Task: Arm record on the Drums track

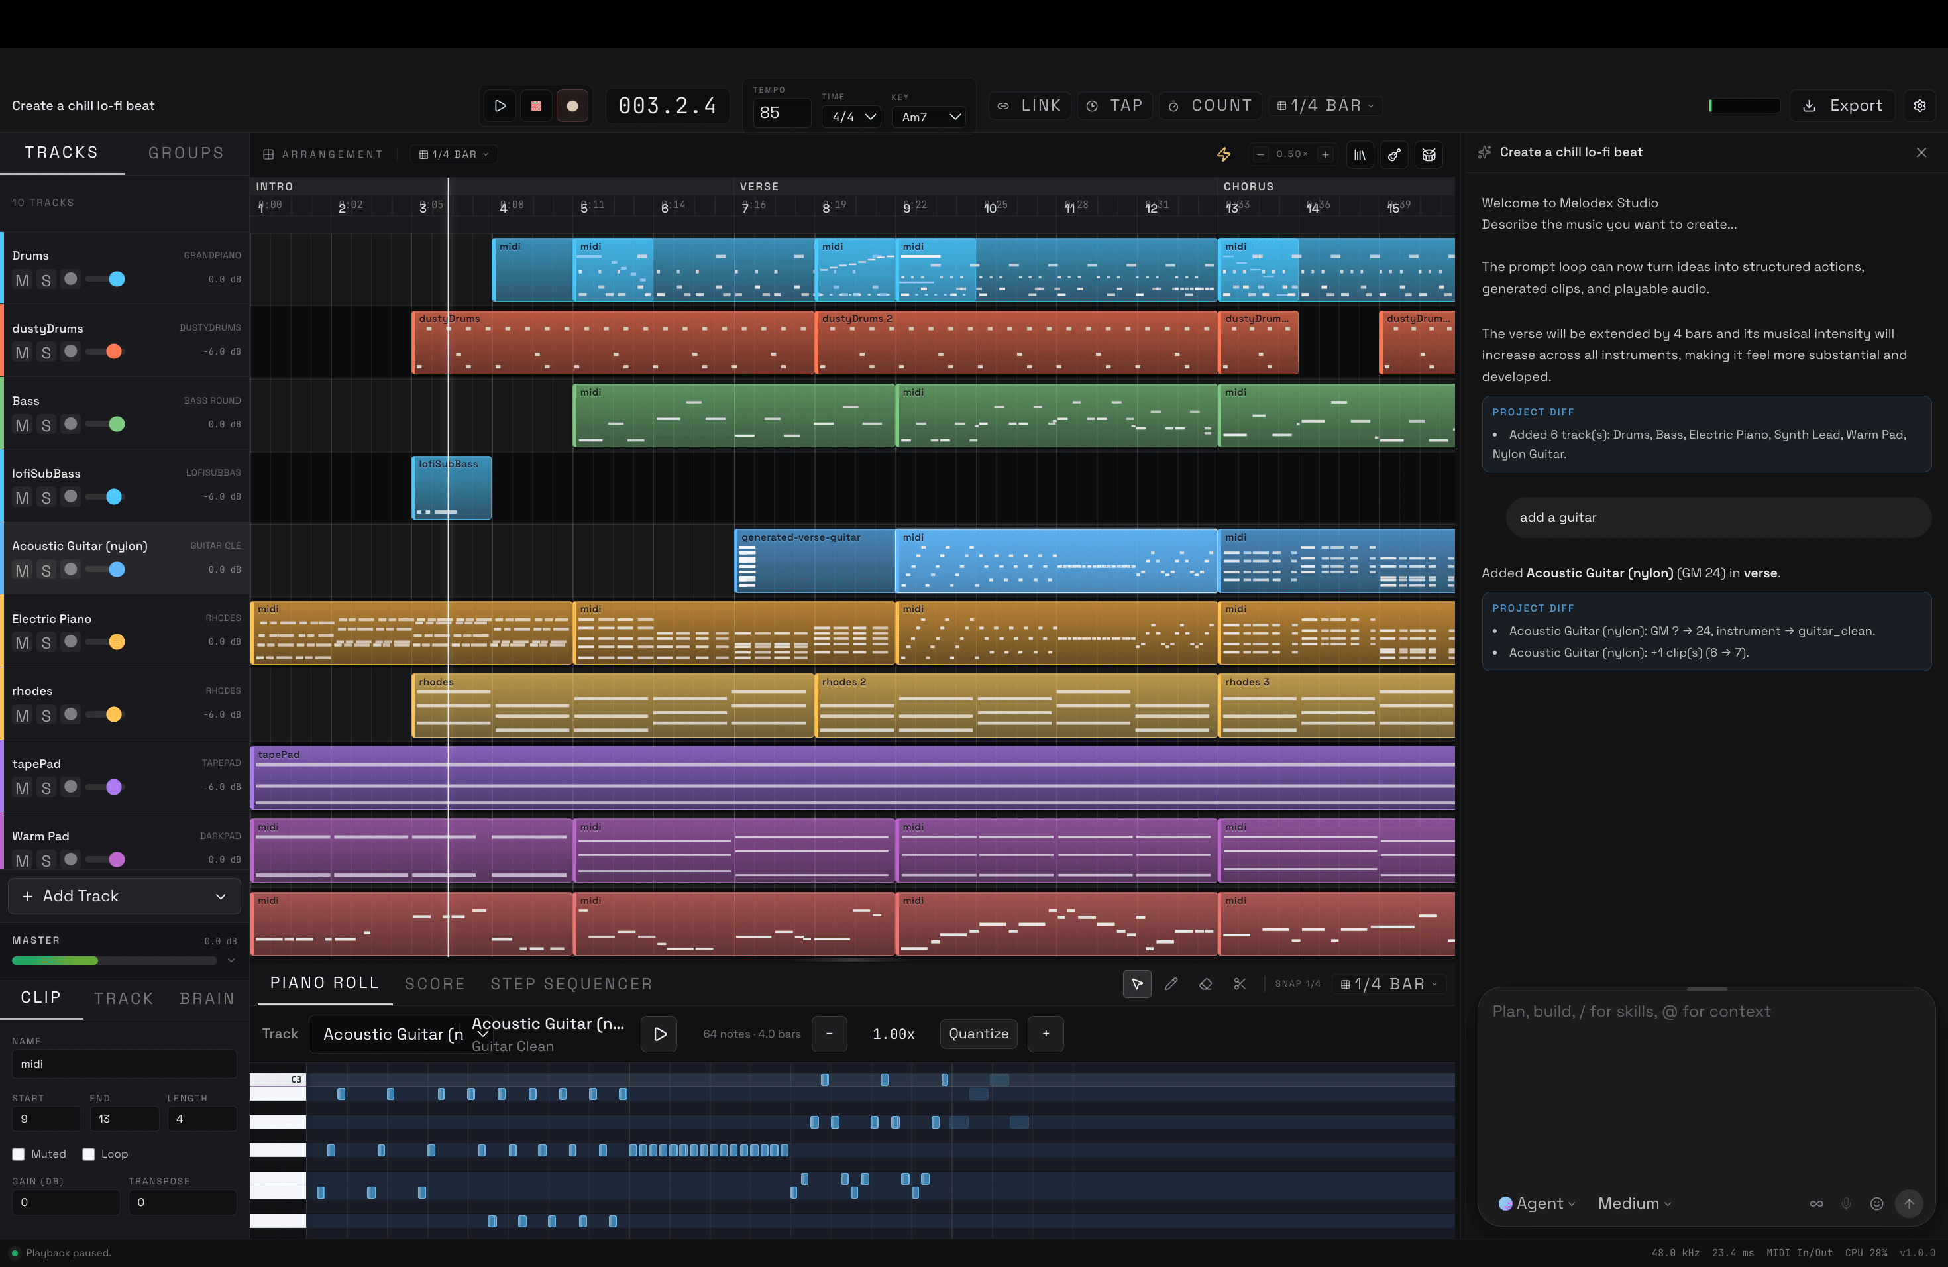Action: (x=71, y=279)
